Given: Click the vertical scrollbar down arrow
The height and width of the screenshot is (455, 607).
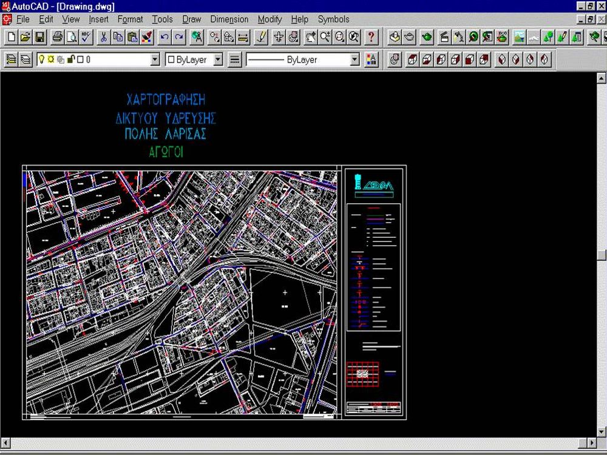Looking at the screenshot, I should pyautogui.click(x=601, y=431).
